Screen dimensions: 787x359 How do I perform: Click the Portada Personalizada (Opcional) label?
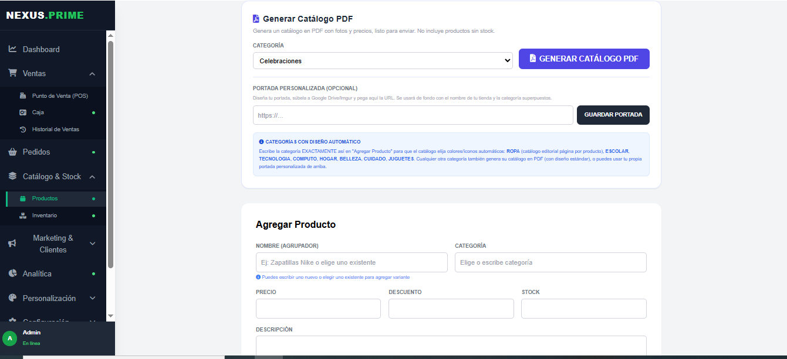[x=305, y=88]
